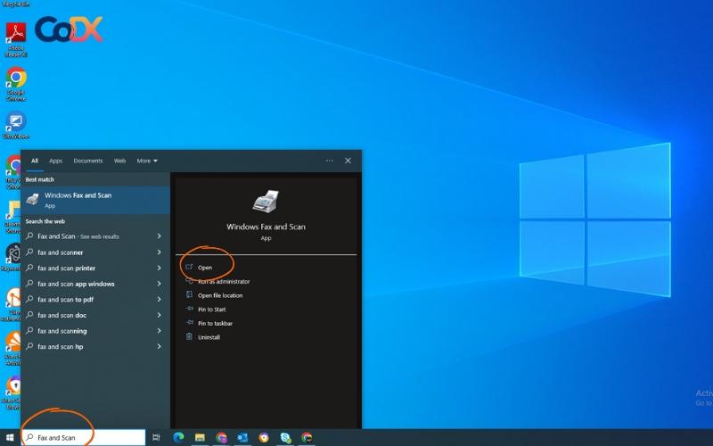The width and height of the screenshot is (713, 446).
Task: Open Chrome taskbar icon beside File Explorer
Action: pos(221,437)
